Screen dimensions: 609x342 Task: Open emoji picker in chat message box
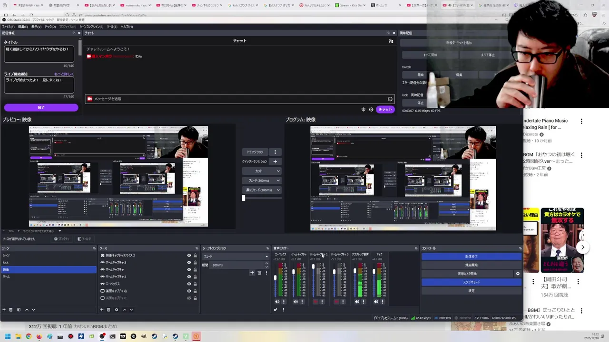coord(390,99)
